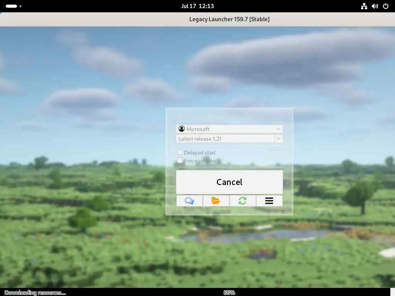Open the clock showing Jul 17 12:13
The height and width of the screenshot is (296, 395).
[x=197, y=6]
